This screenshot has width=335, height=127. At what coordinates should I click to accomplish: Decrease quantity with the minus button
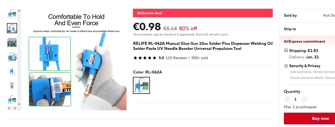tap(287, 99)
